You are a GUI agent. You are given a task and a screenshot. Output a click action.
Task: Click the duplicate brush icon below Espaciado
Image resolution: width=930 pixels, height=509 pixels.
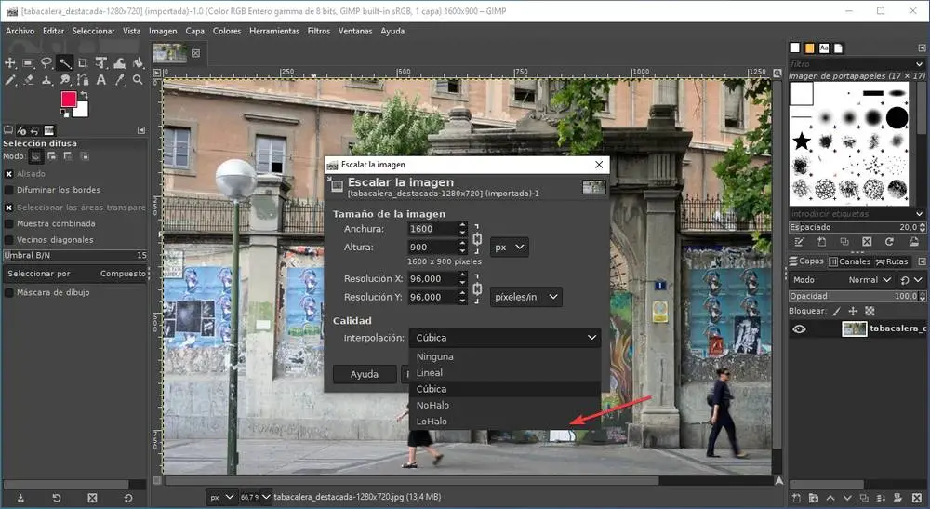pos(844,242)
